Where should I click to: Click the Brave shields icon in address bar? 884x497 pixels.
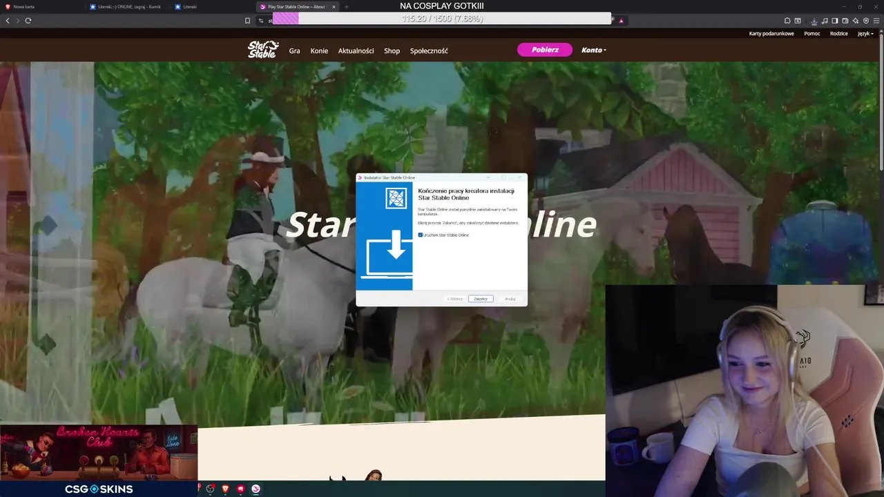[x=621, y=21]
